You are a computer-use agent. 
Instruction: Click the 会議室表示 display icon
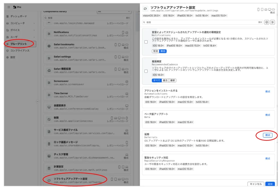[49, 107]
